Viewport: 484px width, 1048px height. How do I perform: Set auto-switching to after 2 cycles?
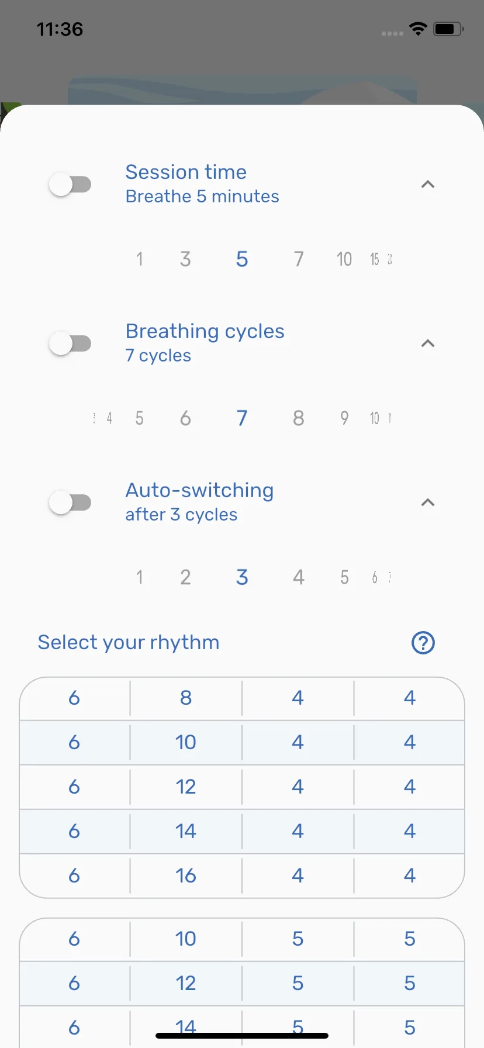click(185, 577)
